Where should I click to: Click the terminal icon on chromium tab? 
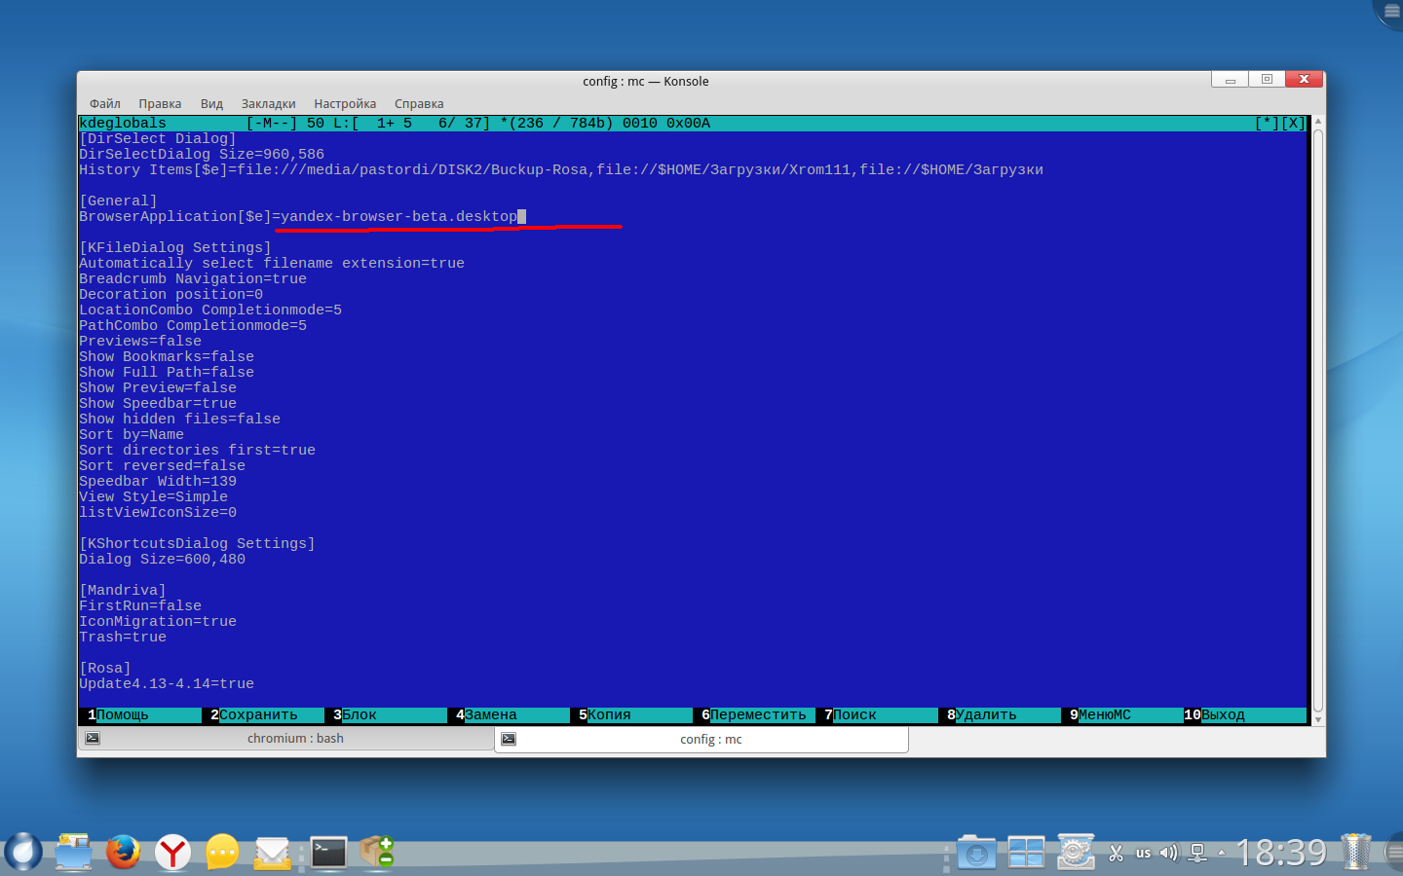93,739
